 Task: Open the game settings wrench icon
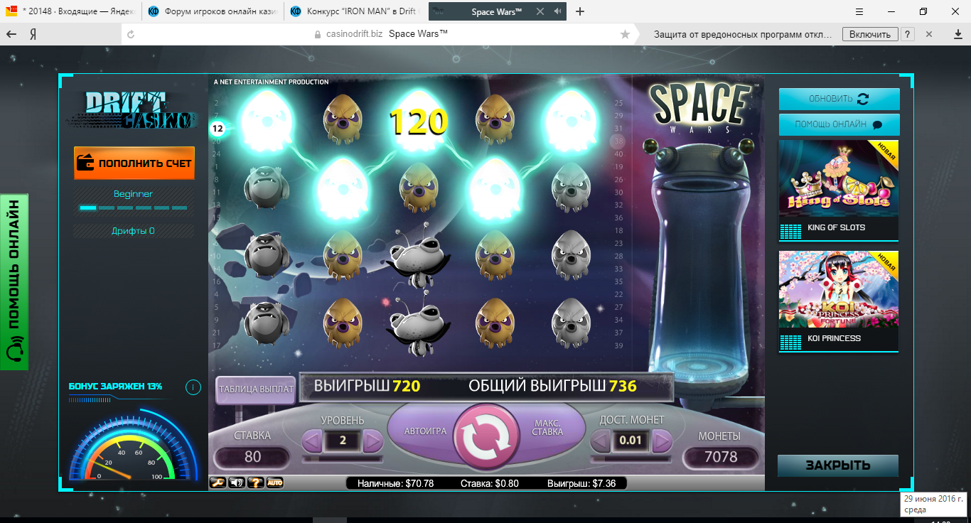[x=218, y=482]
